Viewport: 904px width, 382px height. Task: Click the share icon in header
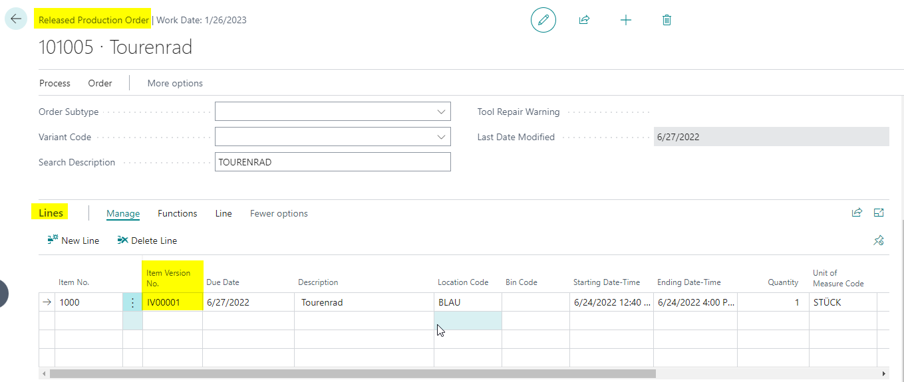pyautogui.click(x=584, y=20)
